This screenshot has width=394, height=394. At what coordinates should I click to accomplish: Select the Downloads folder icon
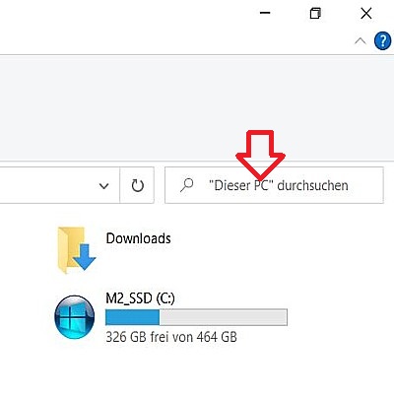pyautogui.click(x=76, y=249)
